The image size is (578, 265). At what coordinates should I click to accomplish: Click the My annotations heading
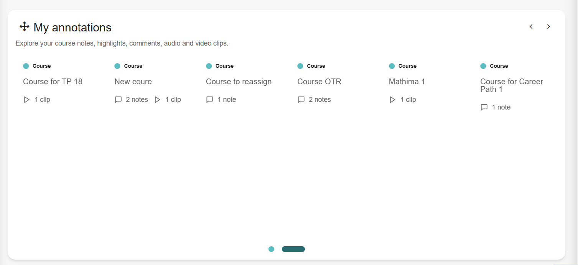(x=72, y=28)
